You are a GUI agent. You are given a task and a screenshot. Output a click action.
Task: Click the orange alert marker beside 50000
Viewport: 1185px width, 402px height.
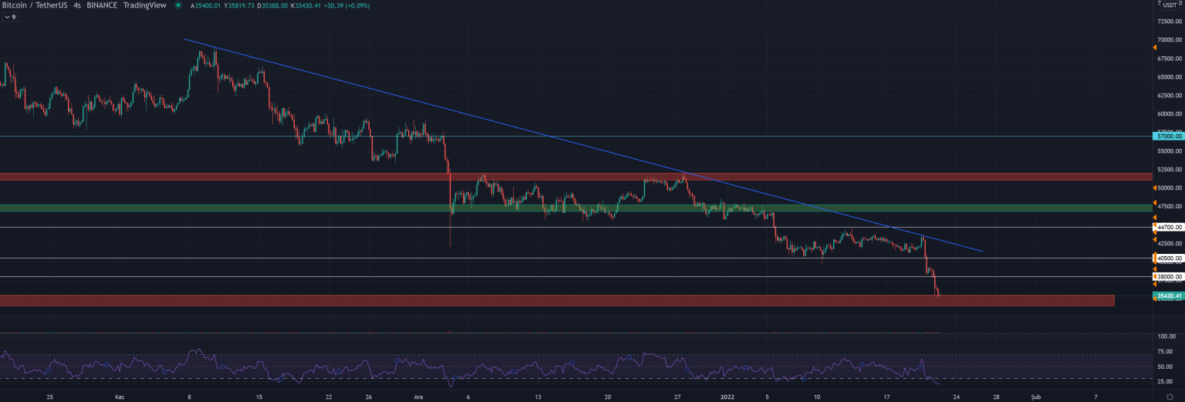coord(1154,188)
